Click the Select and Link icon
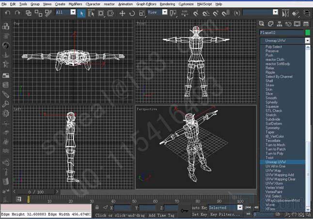 click(29, 13)
